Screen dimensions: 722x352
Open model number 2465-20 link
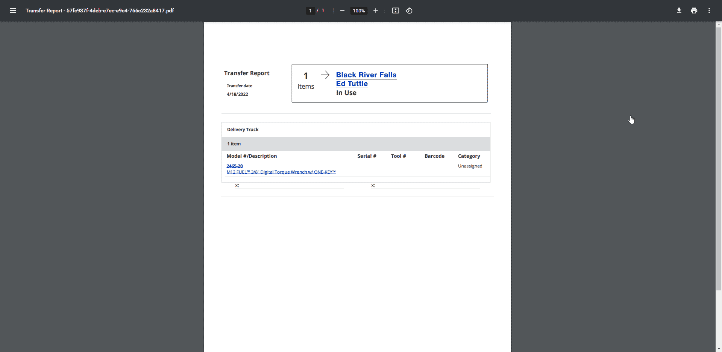point(235,166)
